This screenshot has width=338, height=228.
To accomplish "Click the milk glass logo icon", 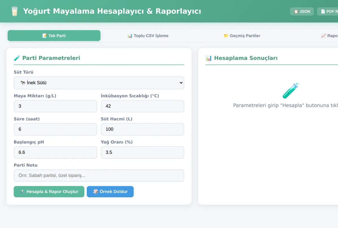I will [x=14, y=12].
